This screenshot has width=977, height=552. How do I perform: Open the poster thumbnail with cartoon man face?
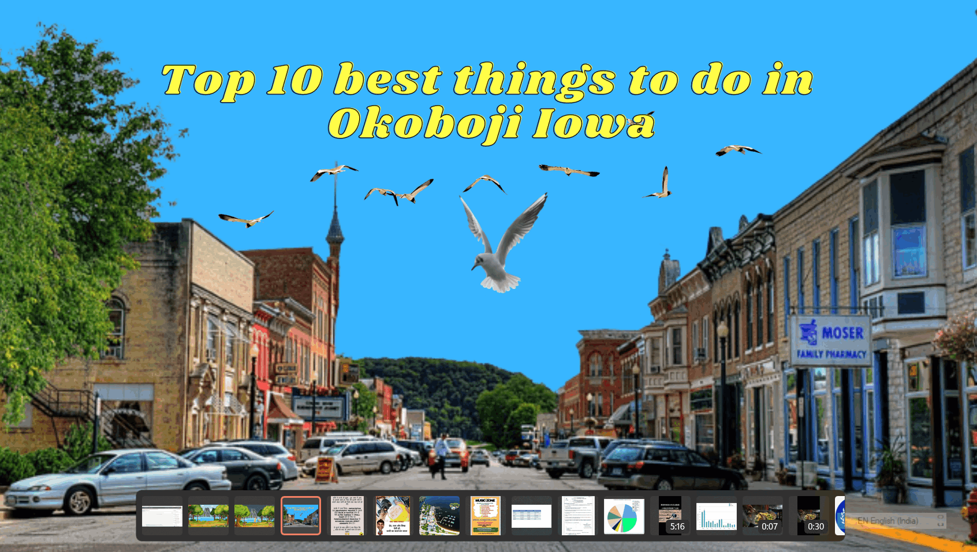click(393, 516)
